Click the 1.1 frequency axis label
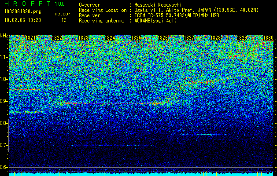277x176 pixels. [4, 57]
